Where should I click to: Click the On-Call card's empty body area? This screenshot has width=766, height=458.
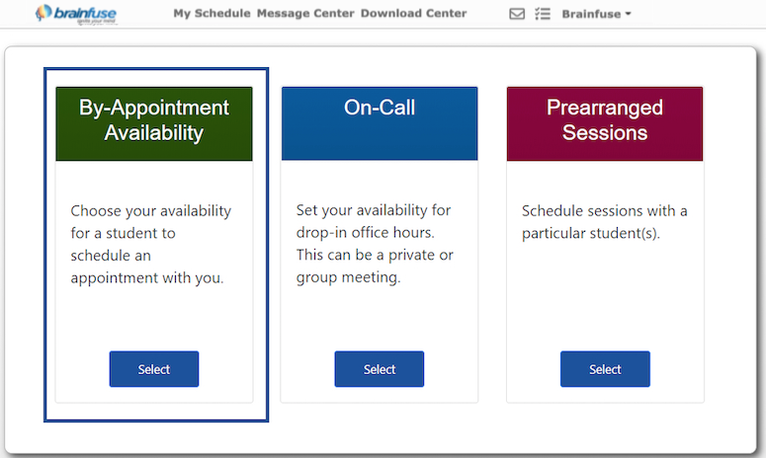click(379, 316)
